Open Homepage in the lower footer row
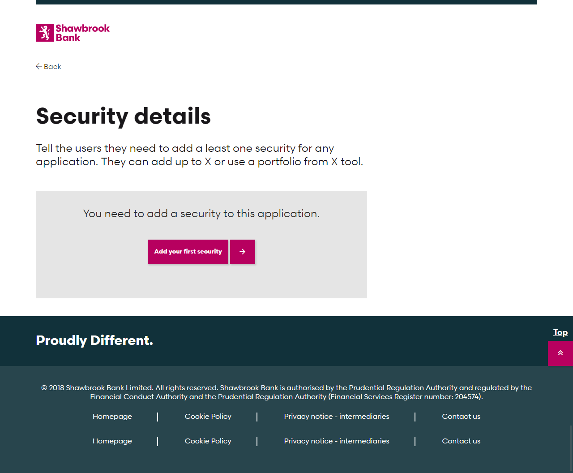 [x=112, y=441]
